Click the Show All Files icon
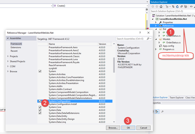 click(186, 7)
